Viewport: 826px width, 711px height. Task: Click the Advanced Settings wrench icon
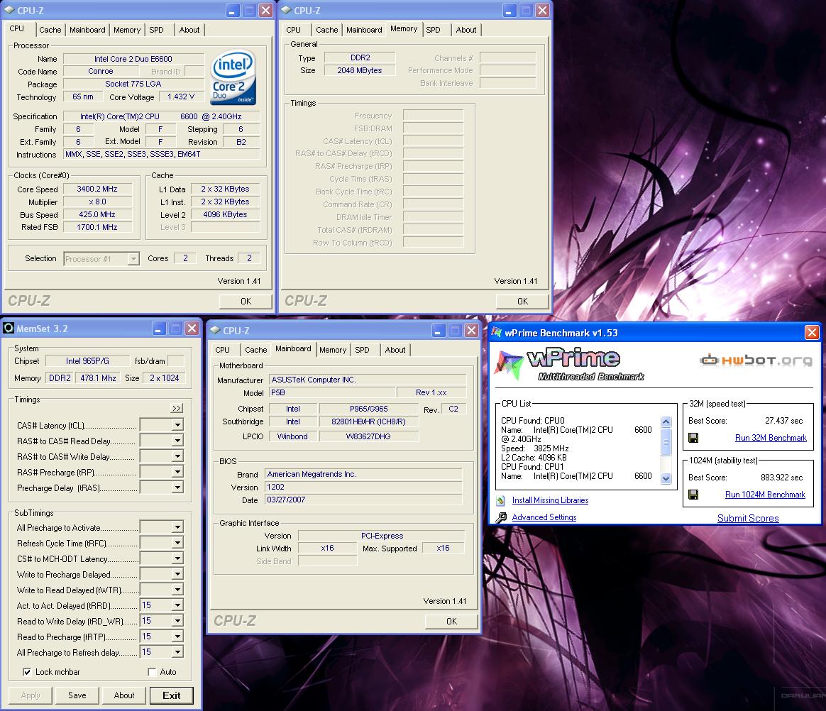click(501, 517)
